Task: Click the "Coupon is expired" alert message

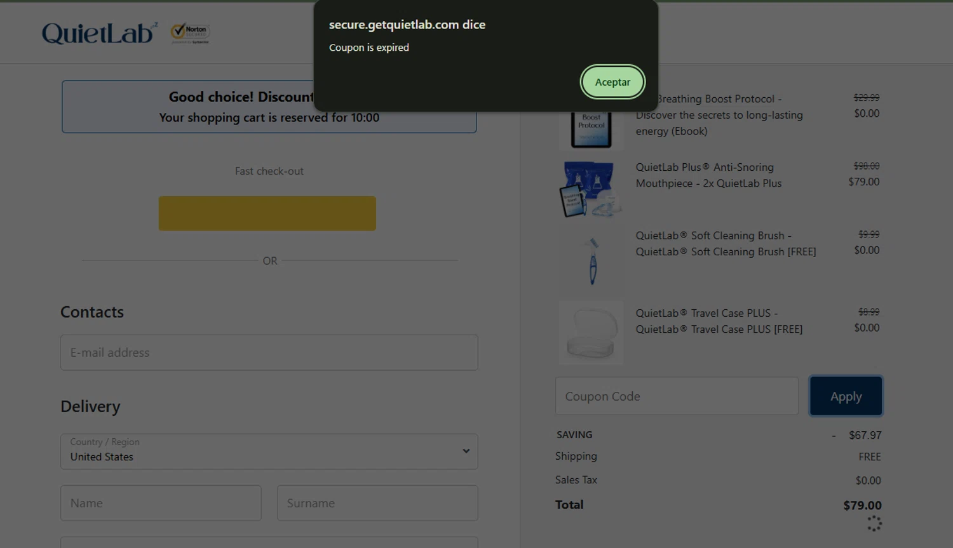Action: 369,48
